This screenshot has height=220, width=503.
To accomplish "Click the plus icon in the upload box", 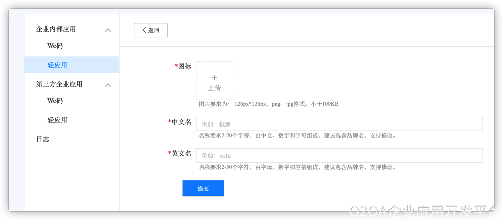I will [215, 77].
